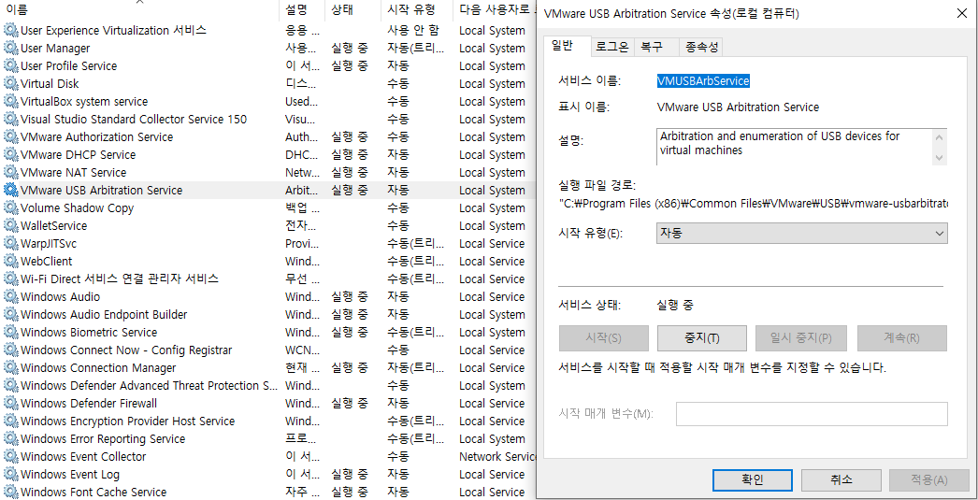Image resolution: width=978 pixels, height=500 pixels.
Task: Click gear icon of Windows Font Cache Service
Action: click(x=10, y=493)
